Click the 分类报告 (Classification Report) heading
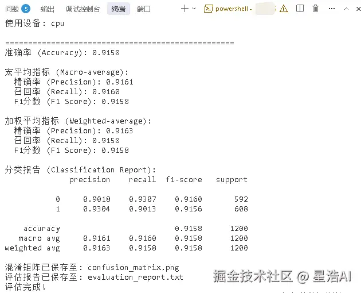 click(80, 170)
